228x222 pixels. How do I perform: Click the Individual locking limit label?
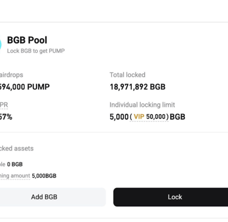click(x=142, y=105)
